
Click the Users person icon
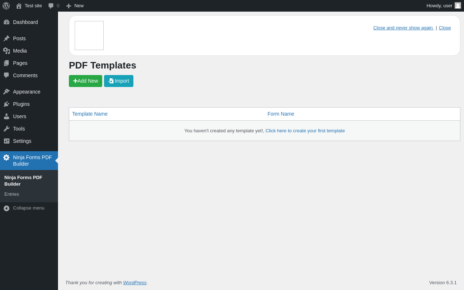pyautogui.click(x=7, y=116)
